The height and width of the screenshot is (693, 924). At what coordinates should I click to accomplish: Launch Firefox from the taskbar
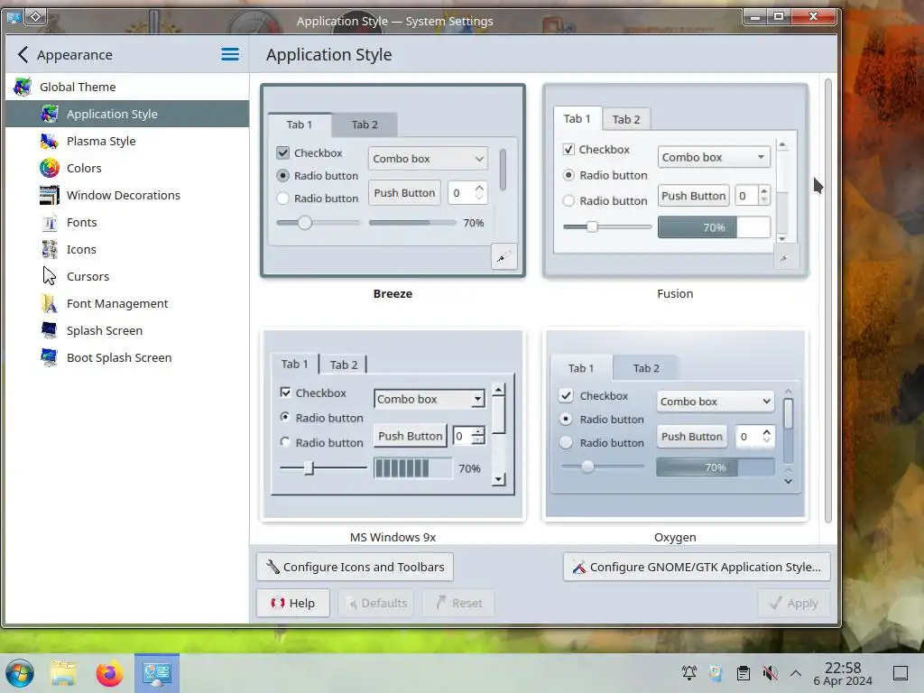109,673
